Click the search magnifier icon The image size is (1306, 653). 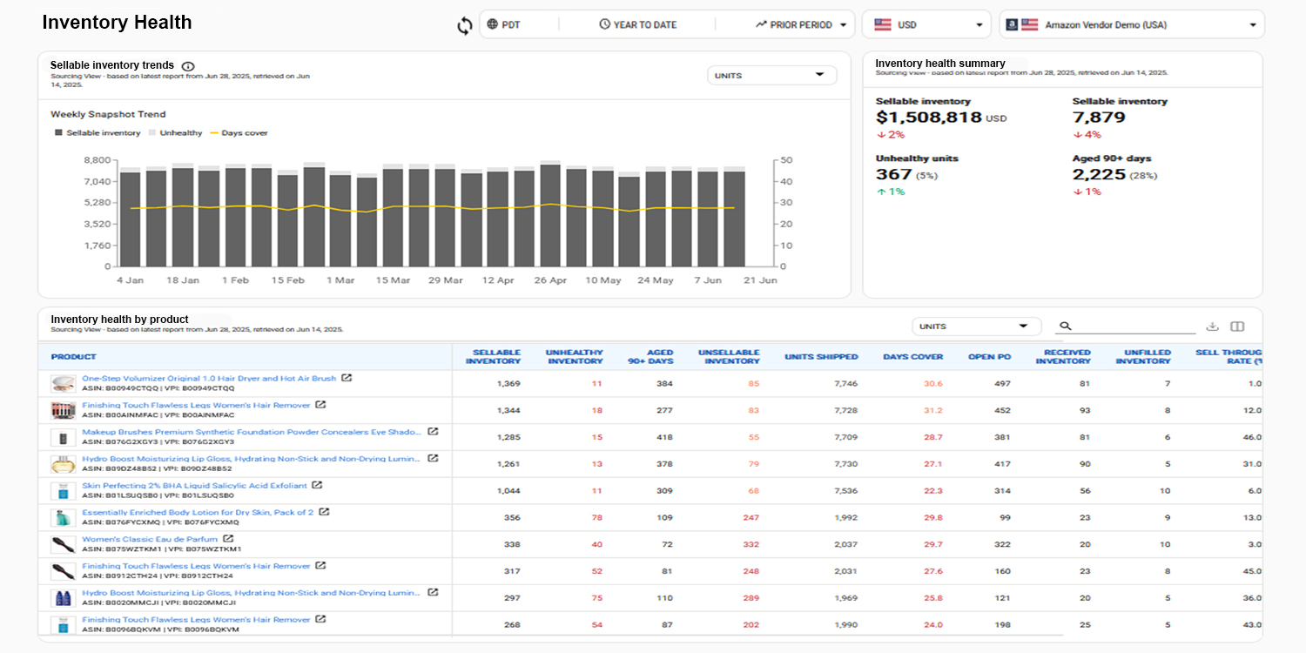[1065, 326]
